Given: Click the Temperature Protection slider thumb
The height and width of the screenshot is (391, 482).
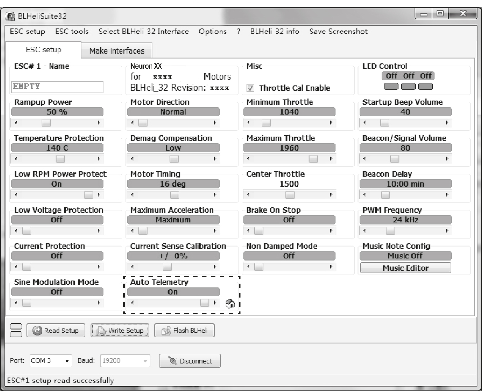Looking at the screenshot, I should 60,159.
